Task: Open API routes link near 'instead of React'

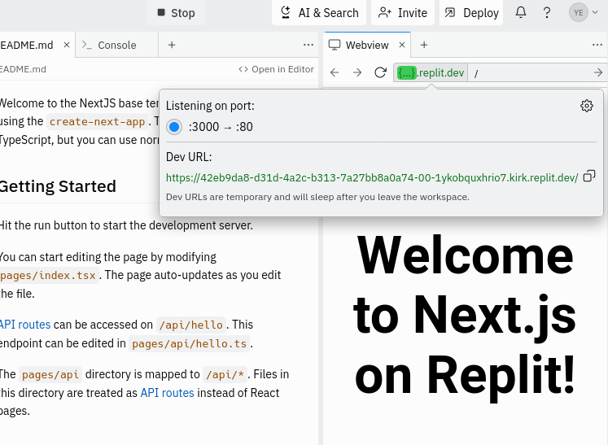Action: [x=167, y=393]
